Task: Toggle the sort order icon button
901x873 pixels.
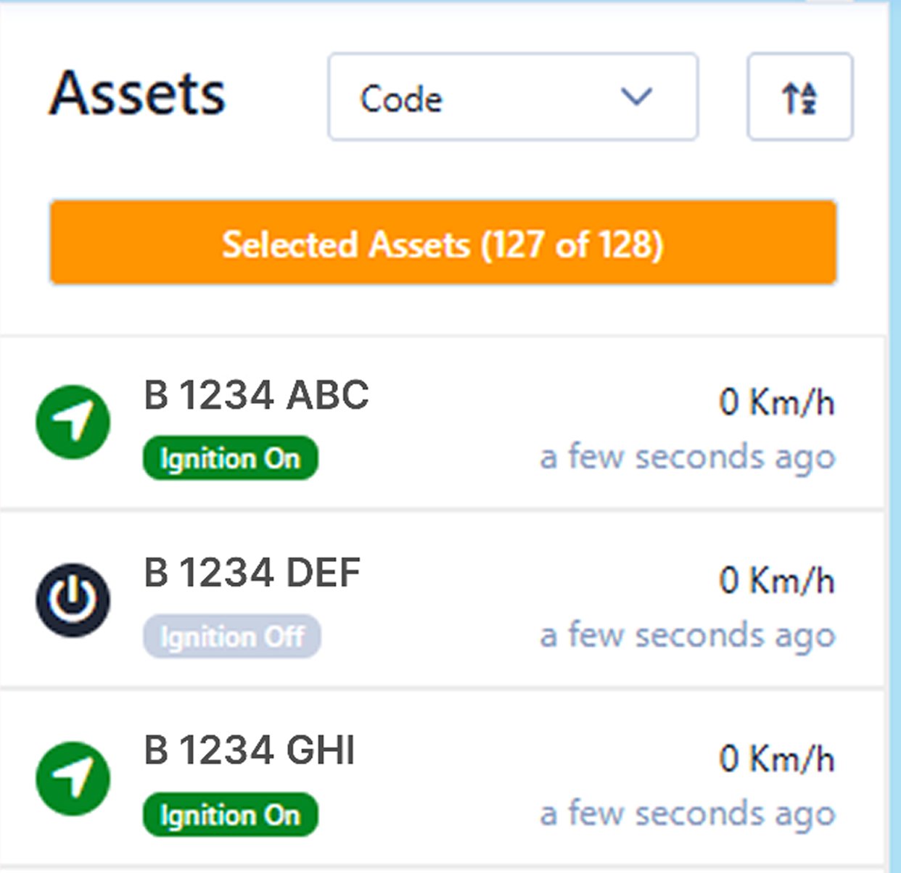Action: 799,96
